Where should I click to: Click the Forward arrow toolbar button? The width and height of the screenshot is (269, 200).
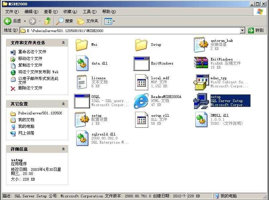32,21
